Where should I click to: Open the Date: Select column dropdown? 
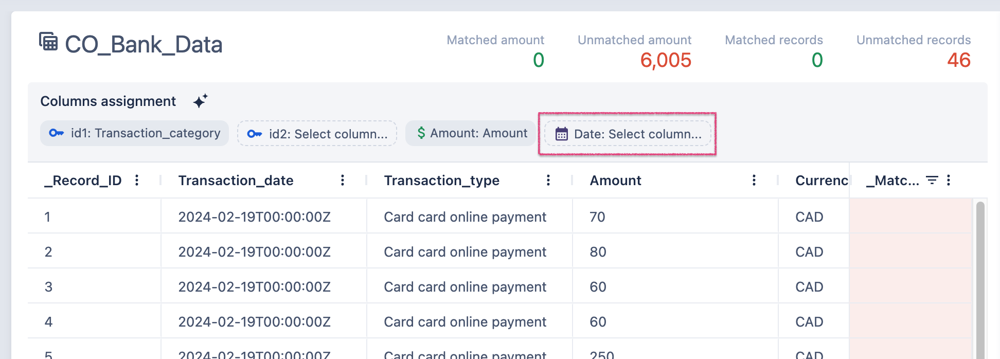tap(628, 134)
